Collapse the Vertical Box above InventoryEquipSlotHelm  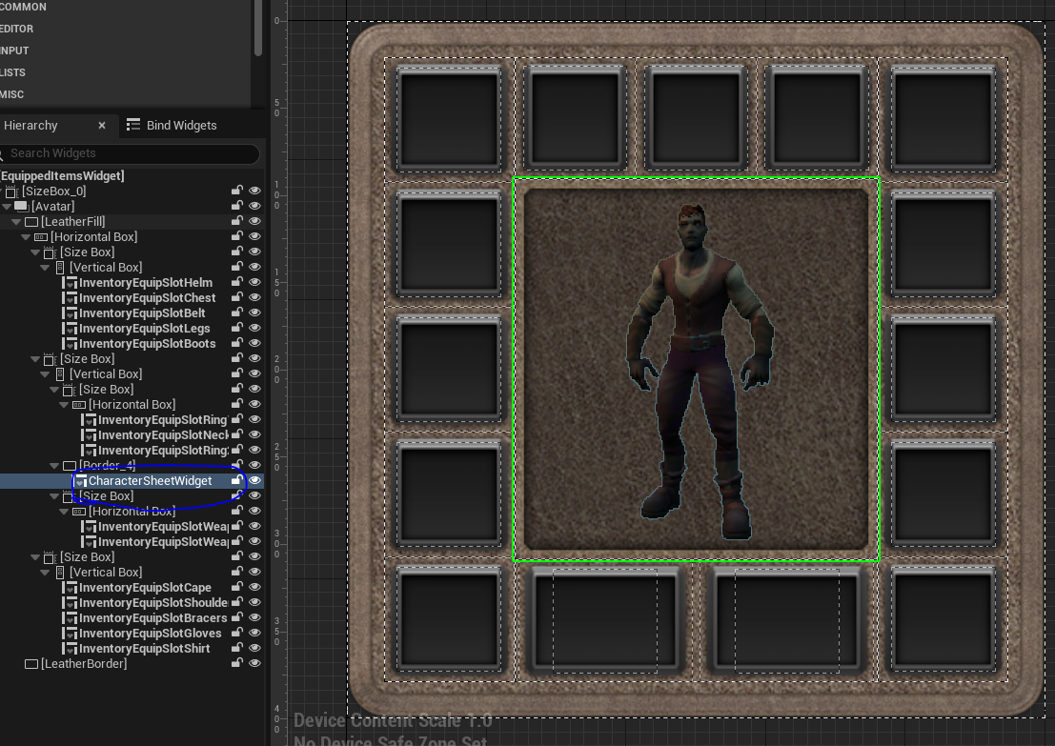[x=45, y=267]
